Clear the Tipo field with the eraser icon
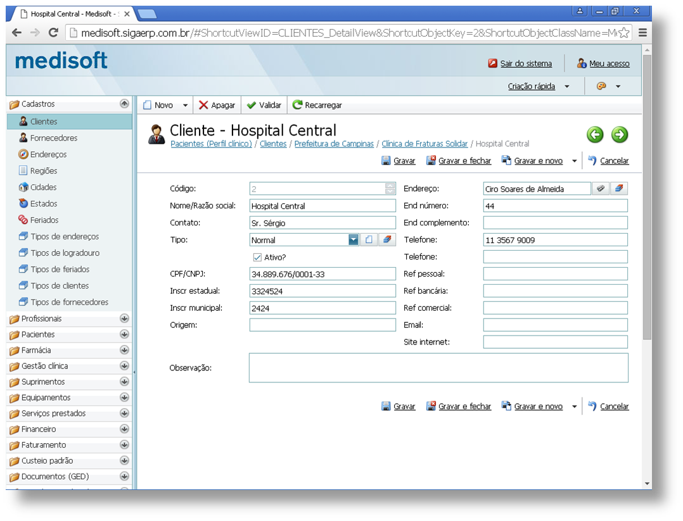The height and width of the screenshot is (521, 683). (386, 240)
